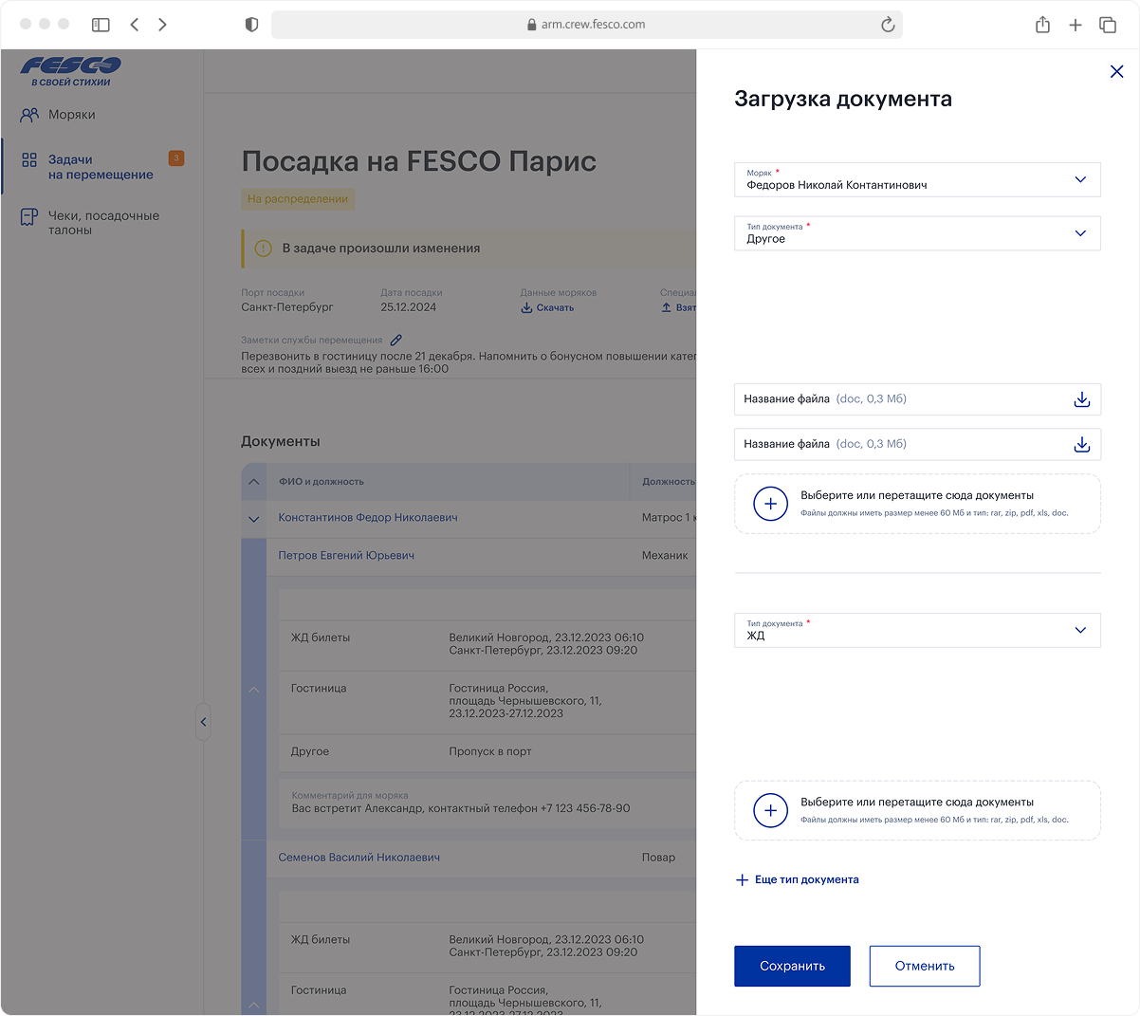
Task: Download the second uploaded file
Action: click(1081, 444)
